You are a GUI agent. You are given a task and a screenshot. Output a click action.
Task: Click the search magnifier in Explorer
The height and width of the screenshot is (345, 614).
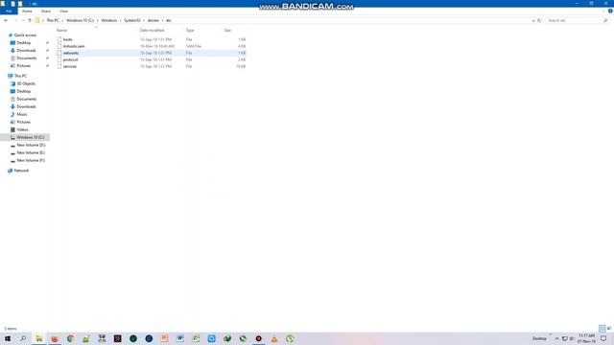point(605,20)
